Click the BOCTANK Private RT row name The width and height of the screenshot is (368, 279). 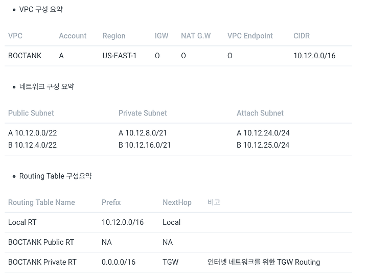click(42, 262)
